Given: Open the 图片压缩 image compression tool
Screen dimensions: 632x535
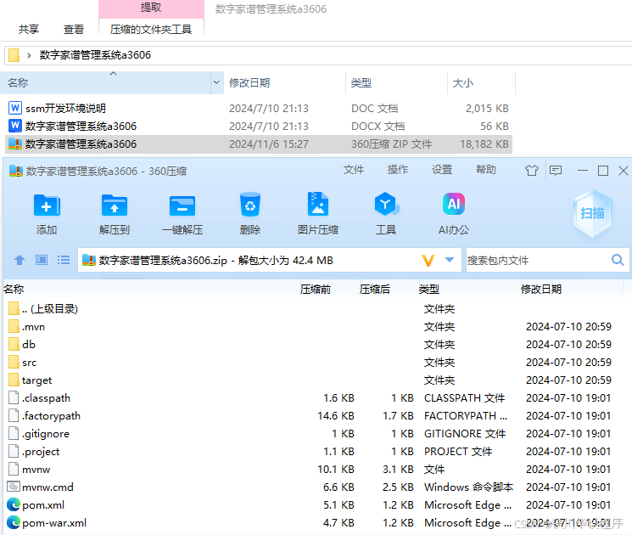Looking at the screenshot, I should pyautogui.click(x=318, y=204).
